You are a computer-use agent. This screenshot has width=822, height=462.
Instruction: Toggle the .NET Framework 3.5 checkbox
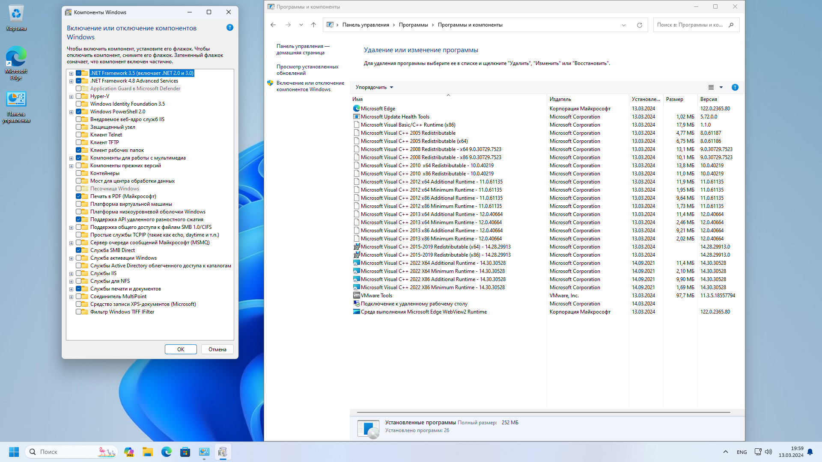pyautogui.click(x=79, y=73)
